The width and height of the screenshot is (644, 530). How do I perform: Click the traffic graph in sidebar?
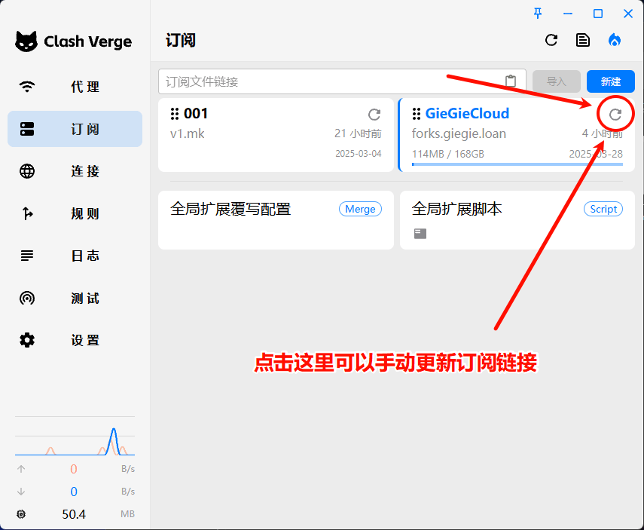point(75,437)
